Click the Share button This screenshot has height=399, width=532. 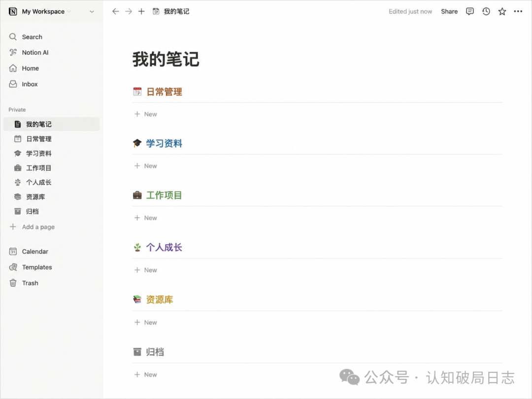[x=449, y=11]
